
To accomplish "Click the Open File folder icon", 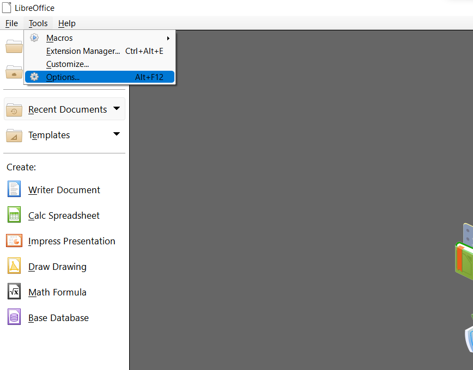I will pyautogui.click(x=14, y=46).
